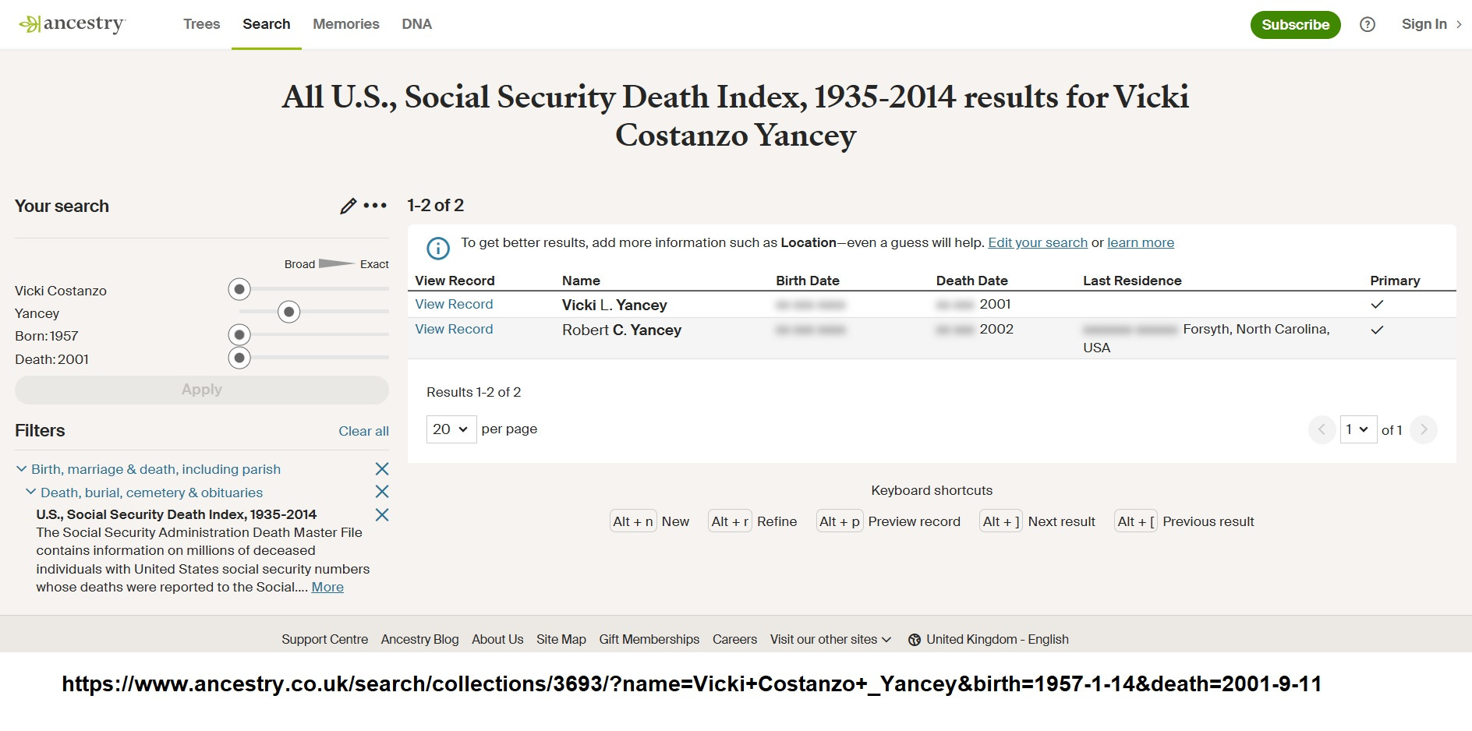Open the Memories menu

(x=346, y=24)
